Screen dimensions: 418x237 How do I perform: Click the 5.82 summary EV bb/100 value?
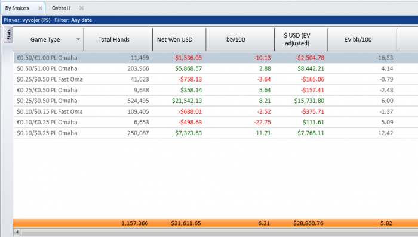386,223
